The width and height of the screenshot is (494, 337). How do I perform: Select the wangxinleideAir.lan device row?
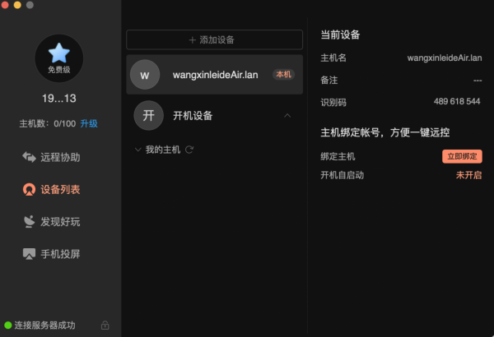[x=215, y=75]
